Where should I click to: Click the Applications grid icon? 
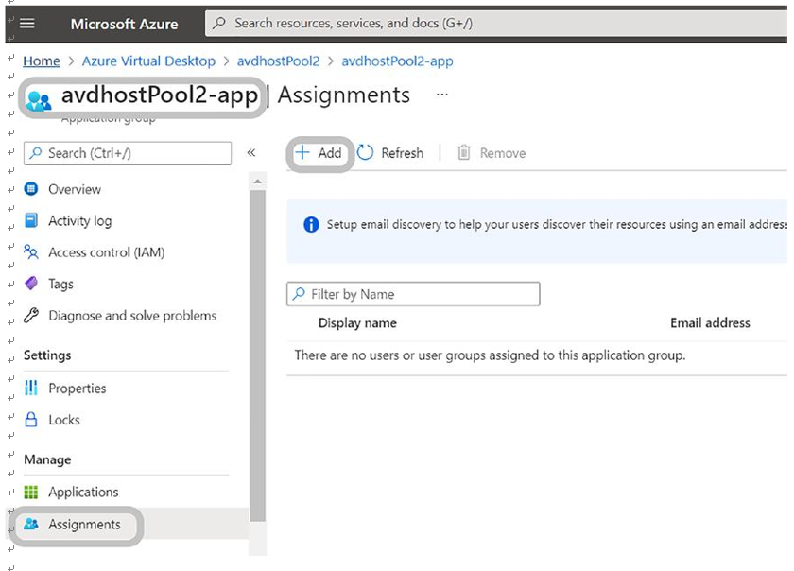31,492
